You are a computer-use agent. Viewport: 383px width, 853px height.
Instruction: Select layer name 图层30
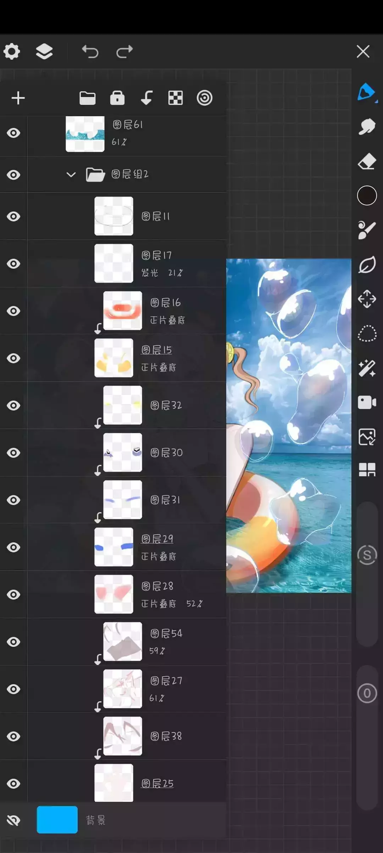166,452
